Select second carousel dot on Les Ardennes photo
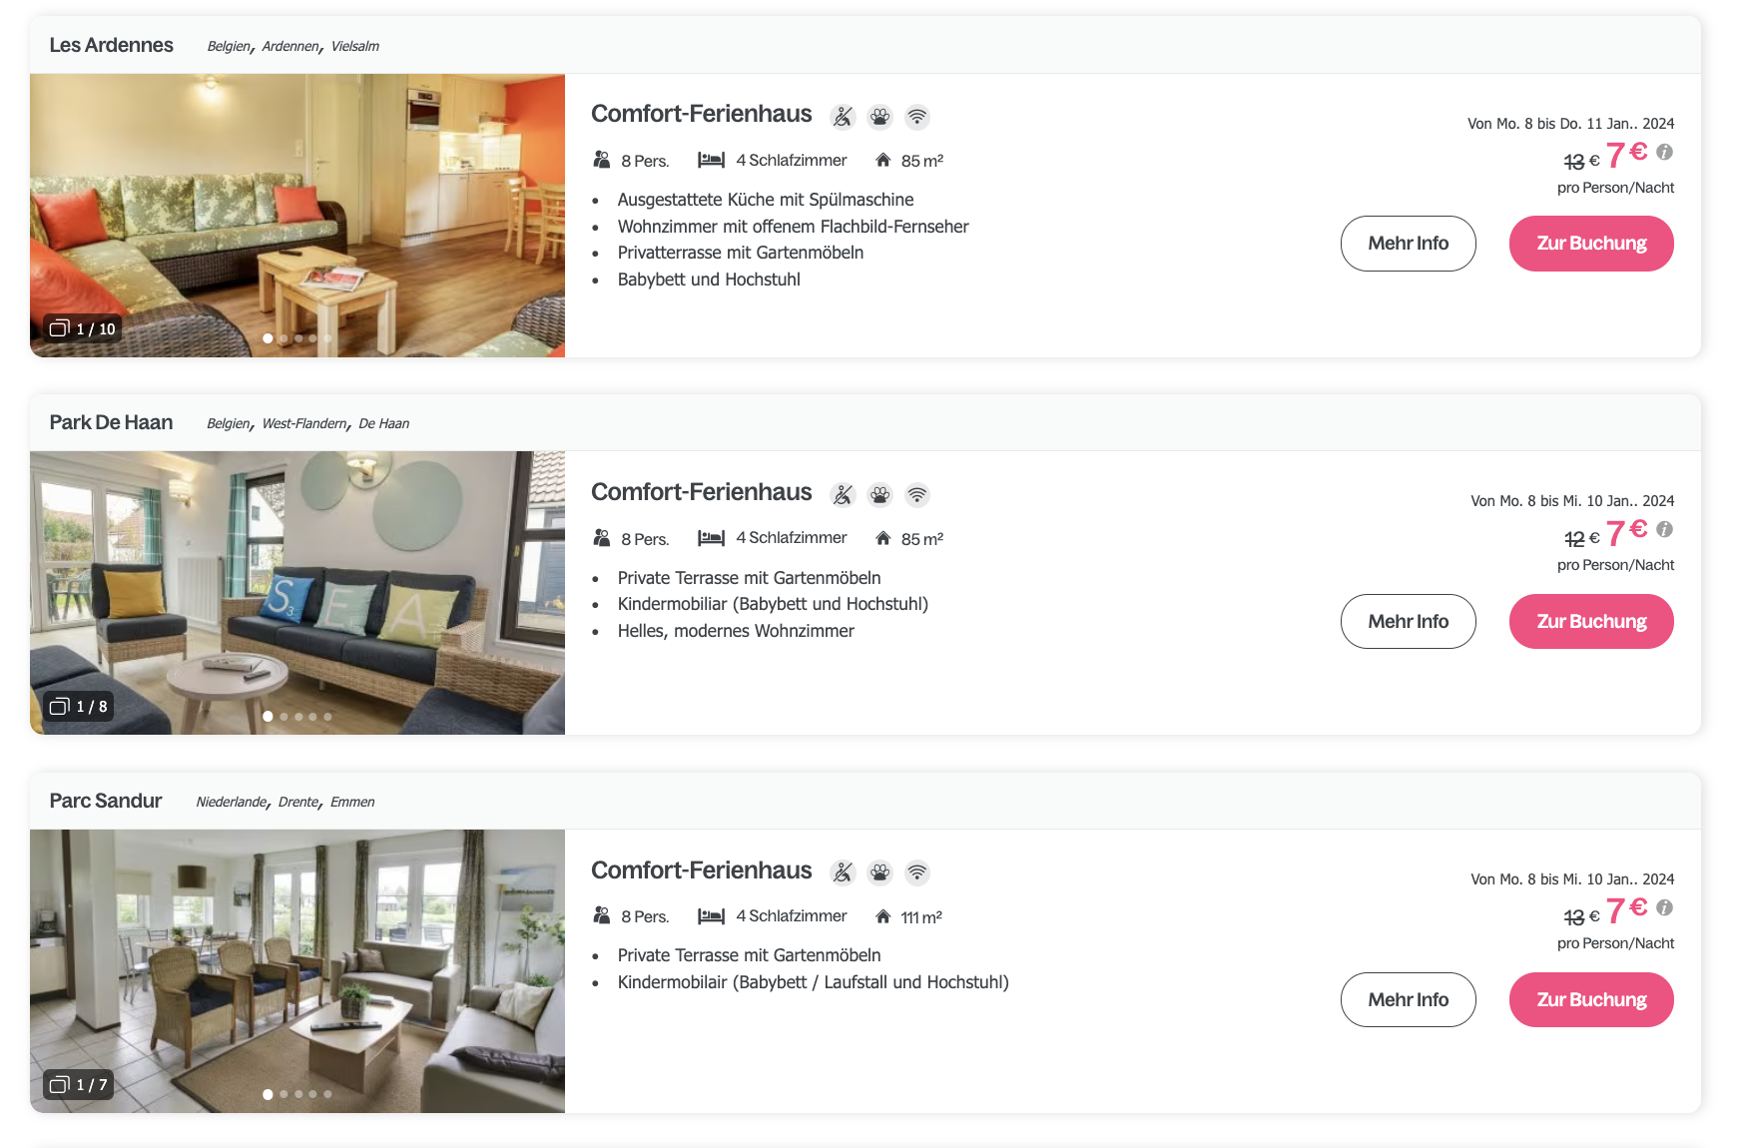Screen dimensions: 1739x1148 (x=284, y=338)
